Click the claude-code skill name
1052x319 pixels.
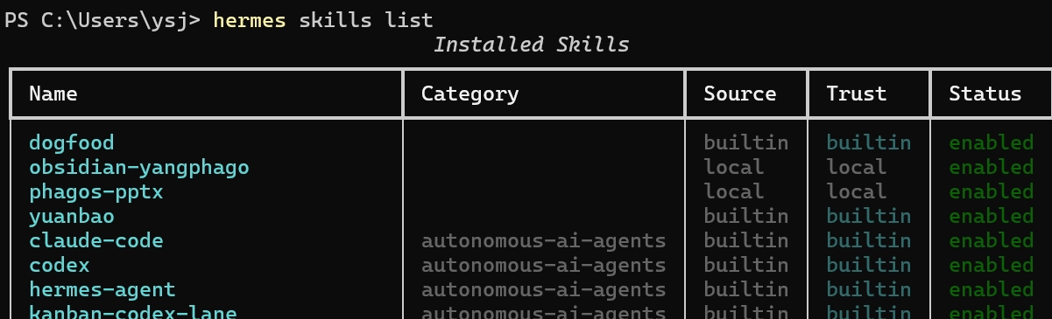[x=96, y=240]
